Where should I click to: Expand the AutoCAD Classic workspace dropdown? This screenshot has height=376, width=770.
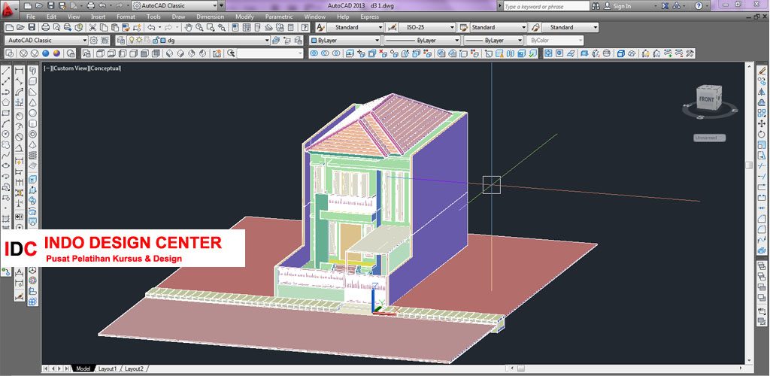(46, 41)
